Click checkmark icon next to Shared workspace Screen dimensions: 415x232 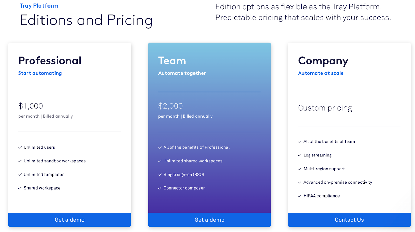coord(20,188)
